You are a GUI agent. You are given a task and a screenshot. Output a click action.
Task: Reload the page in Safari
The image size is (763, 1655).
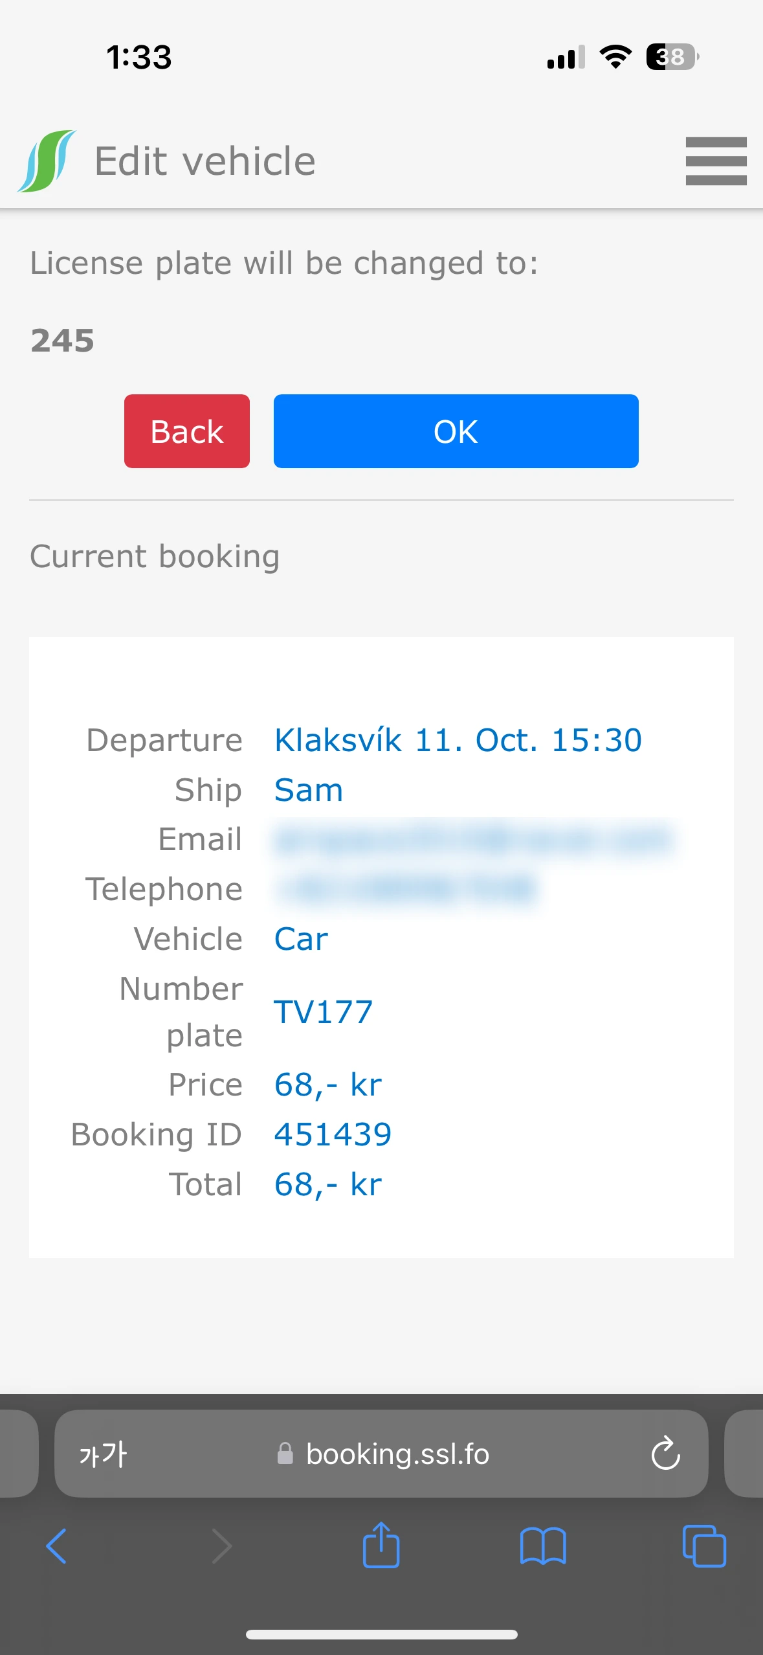(665, 1454)
